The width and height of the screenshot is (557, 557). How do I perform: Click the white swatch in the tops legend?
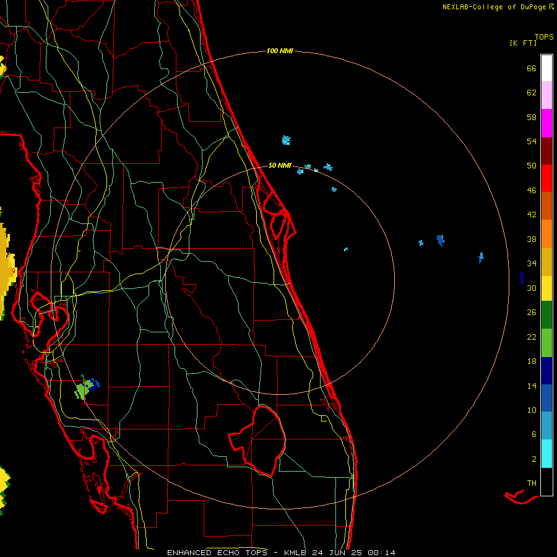[546, 68]
